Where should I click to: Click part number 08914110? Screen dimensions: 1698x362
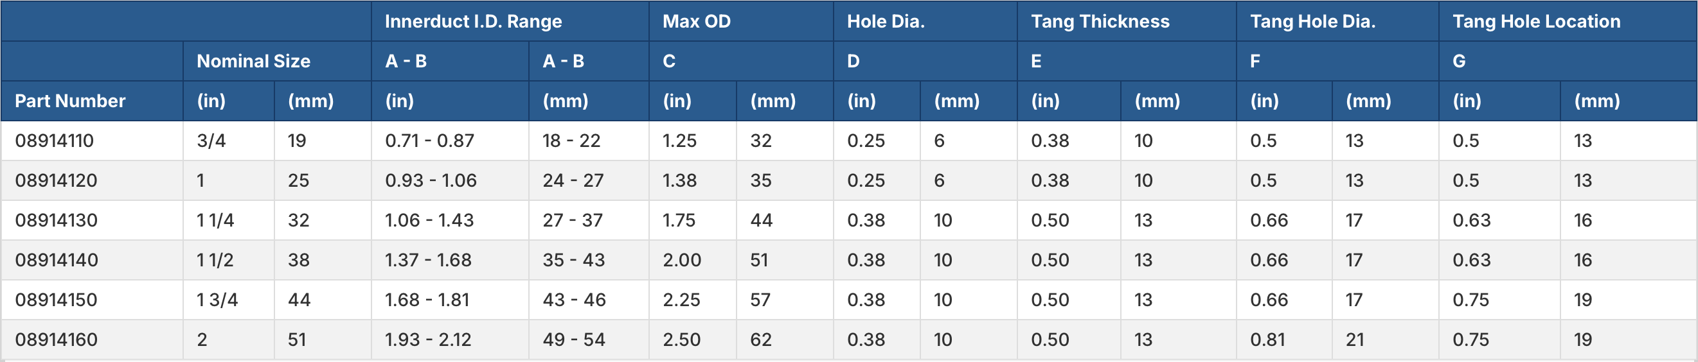[54, 141]
